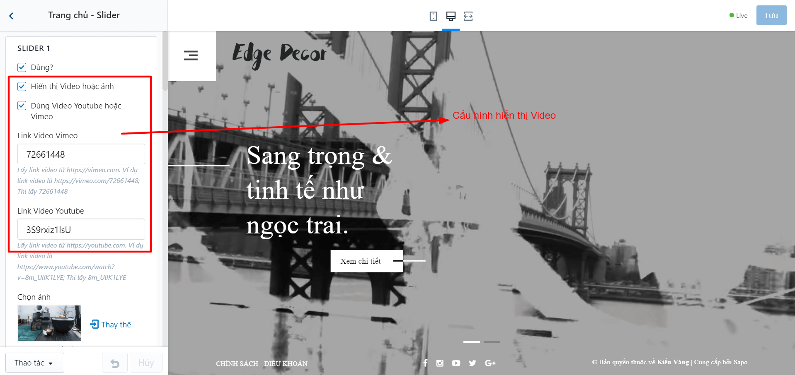Open the YouTube footer icon
The image size is (795, 375).
coord(456,363)
